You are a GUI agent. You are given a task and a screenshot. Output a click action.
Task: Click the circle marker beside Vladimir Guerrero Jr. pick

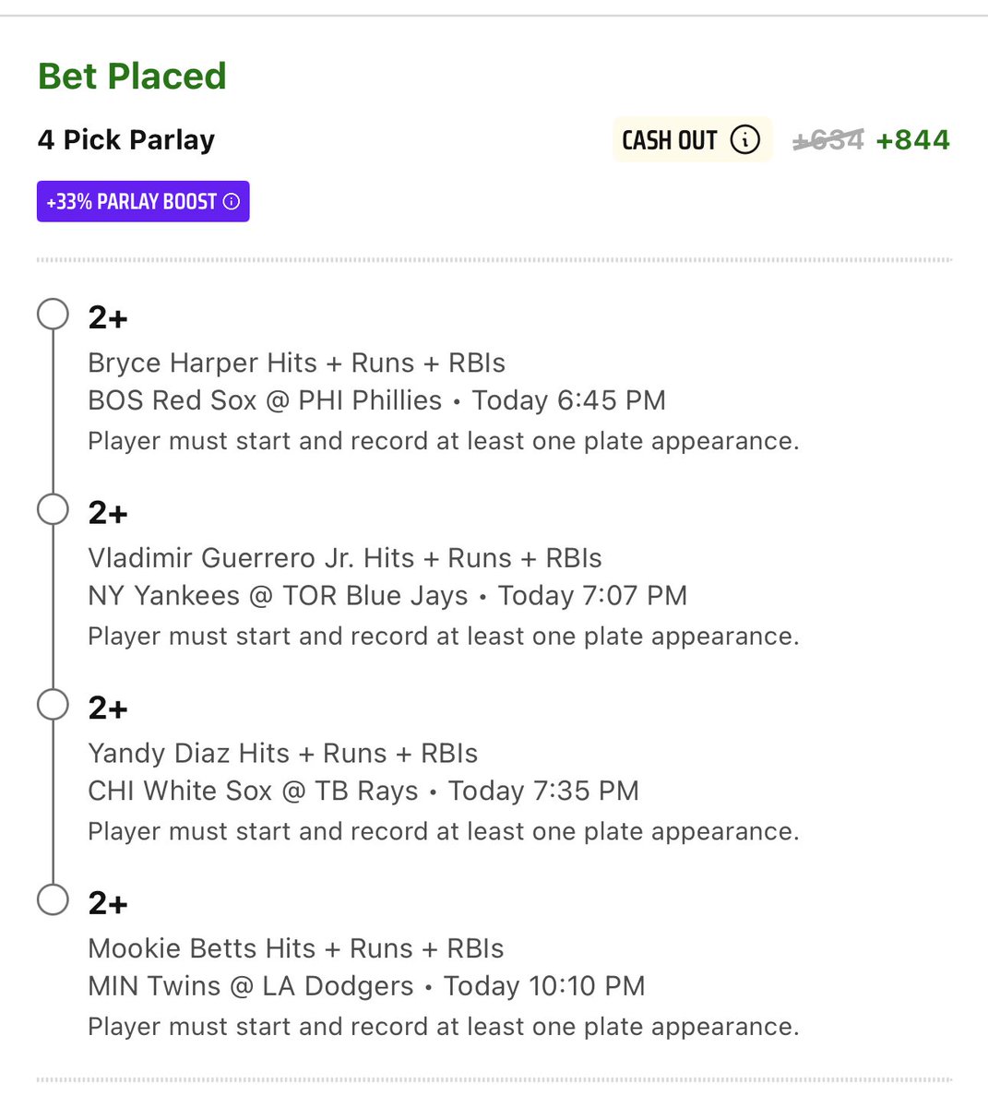pyautogui.click(x=53, y=509)
